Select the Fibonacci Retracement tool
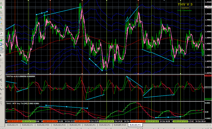This screenshot has height=129, width=212. point(1,85)
